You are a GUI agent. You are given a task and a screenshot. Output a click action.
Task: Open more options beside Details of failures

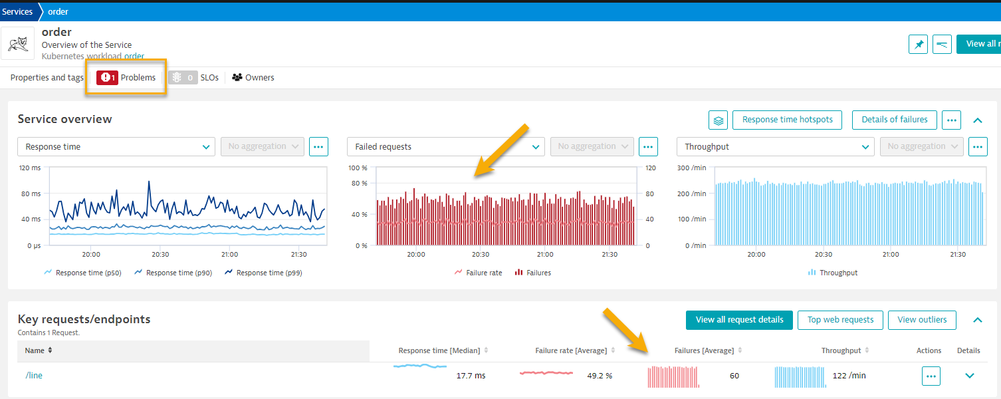point(952,120)
